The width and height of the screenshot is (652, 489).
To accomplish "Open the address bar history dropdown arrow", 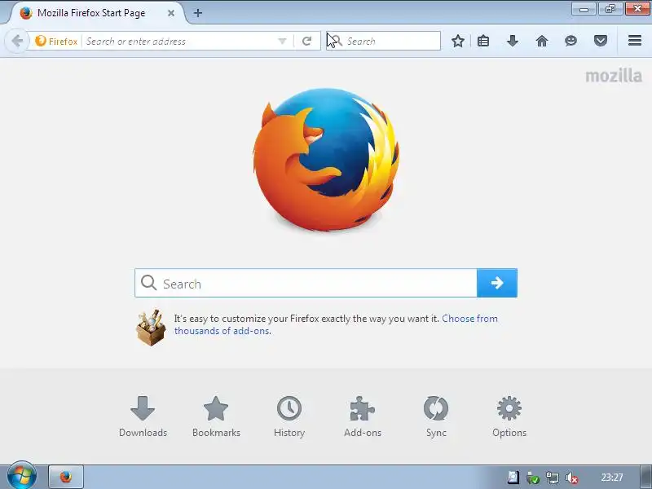I will coord(282,42).
